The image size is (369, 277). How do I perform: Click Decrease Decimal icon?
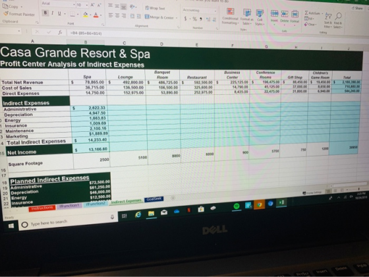pos(214,20)
